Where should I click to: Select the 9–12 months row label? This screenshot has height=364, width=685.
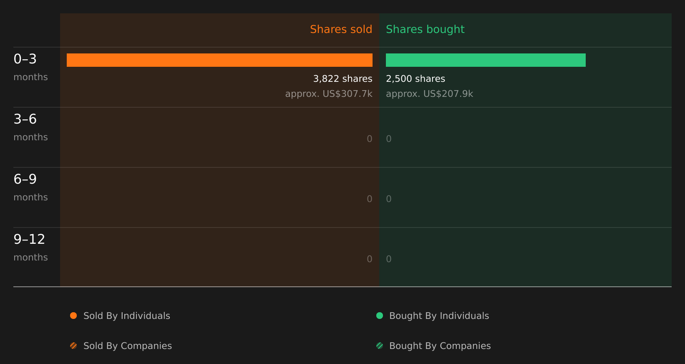30,248
